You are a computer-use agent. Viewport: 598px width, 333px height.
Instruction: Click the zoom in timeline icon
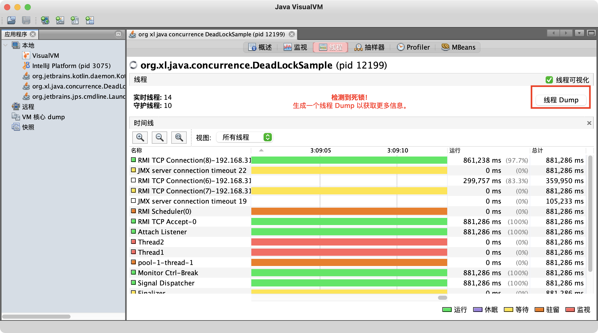coord(140,137)
